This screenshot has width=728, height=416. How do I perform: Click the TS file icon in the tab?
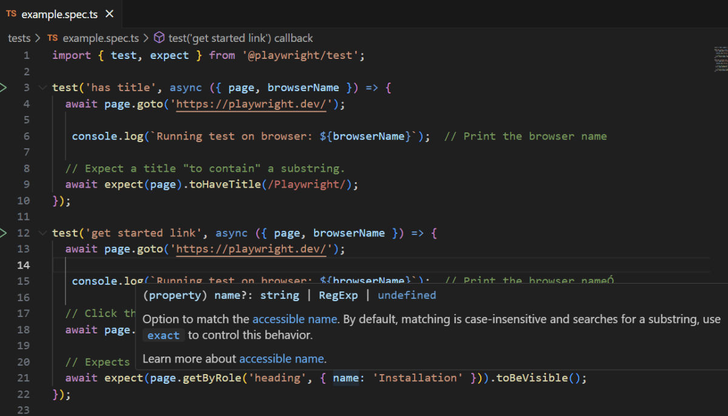coord(12,14)
